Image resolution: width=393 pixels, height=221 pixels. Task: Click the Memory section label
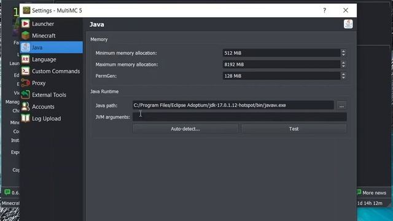click(x=99, y=39)
